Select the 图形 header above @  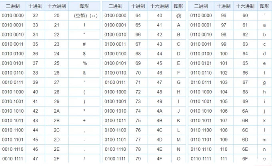178,6
